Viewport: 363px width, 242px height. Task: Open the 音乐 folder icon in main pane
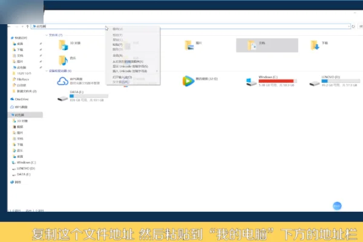pos(63,60)
